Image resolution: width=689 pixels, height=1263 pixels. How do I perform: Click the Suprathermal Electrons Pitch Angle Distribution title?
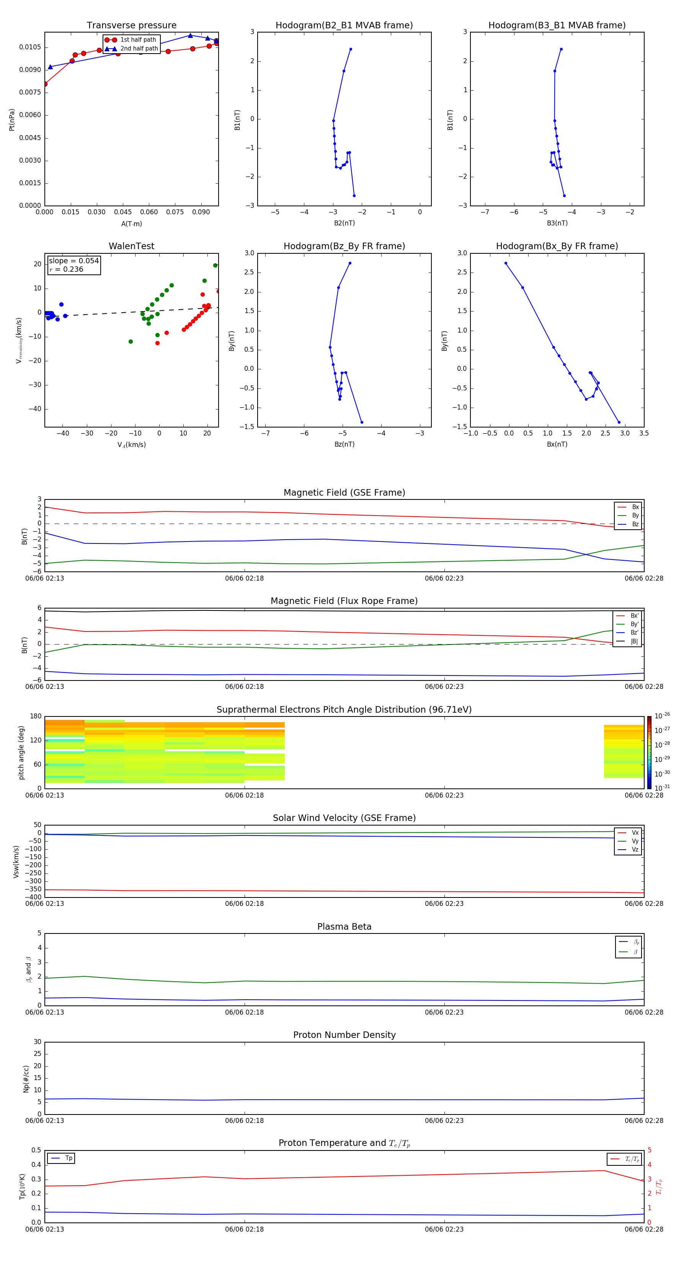point(344,710)
